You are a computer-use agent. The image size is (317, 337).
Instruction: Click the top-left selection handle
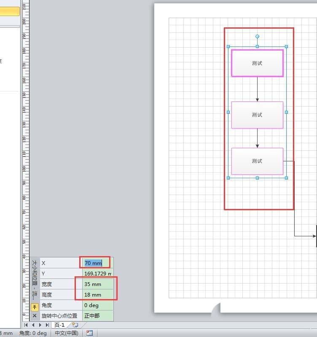228,46
